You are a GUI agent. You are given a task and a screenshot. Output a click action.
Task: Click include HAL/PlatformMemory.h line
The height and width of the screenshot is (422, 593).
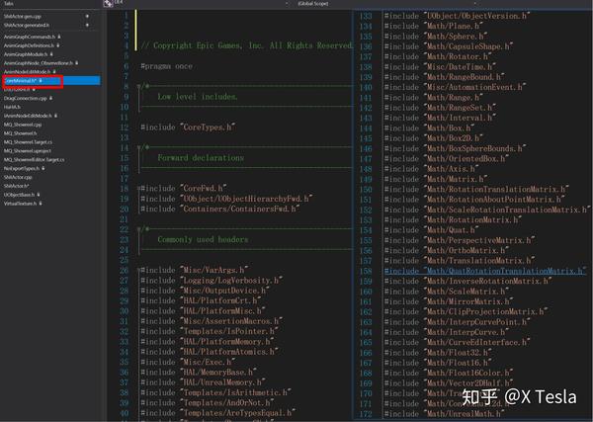point(208,342)
